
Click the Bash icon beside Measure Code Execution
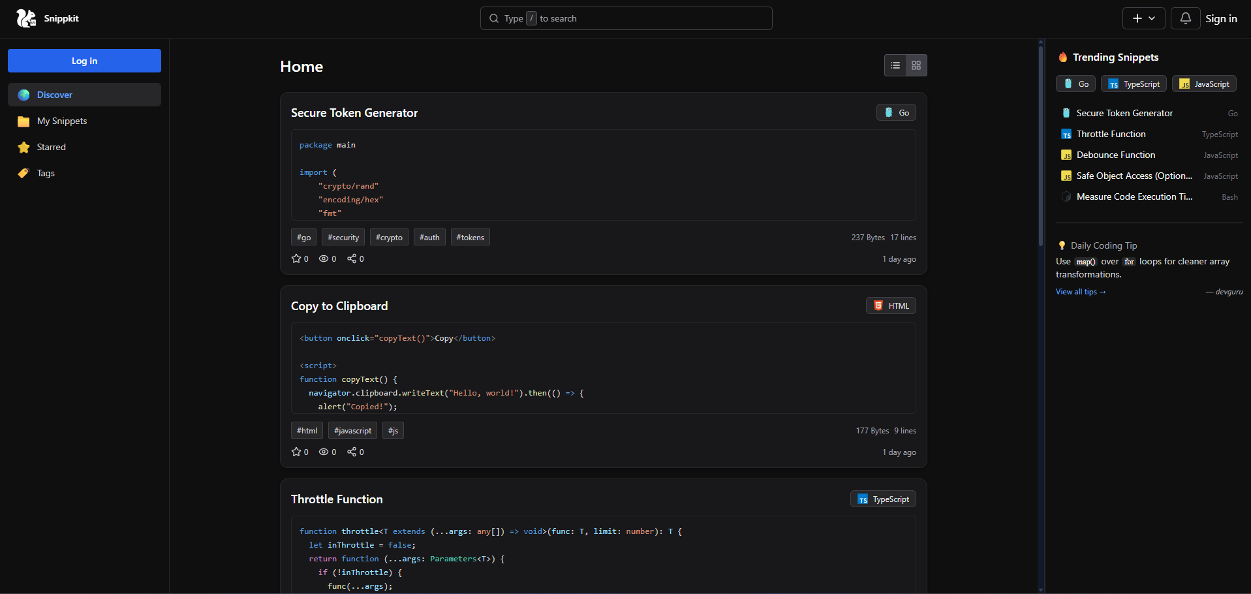click(x=1066, y=196)
